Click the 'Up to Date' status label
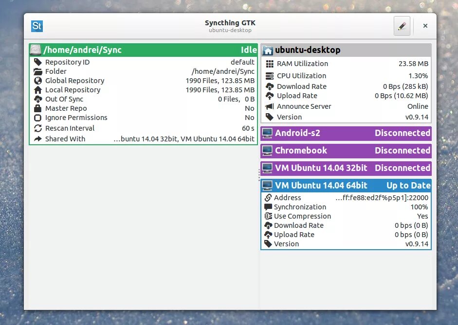Image resolution: width=458 pixels, height=325 pixels. click(x=408, y=186)
